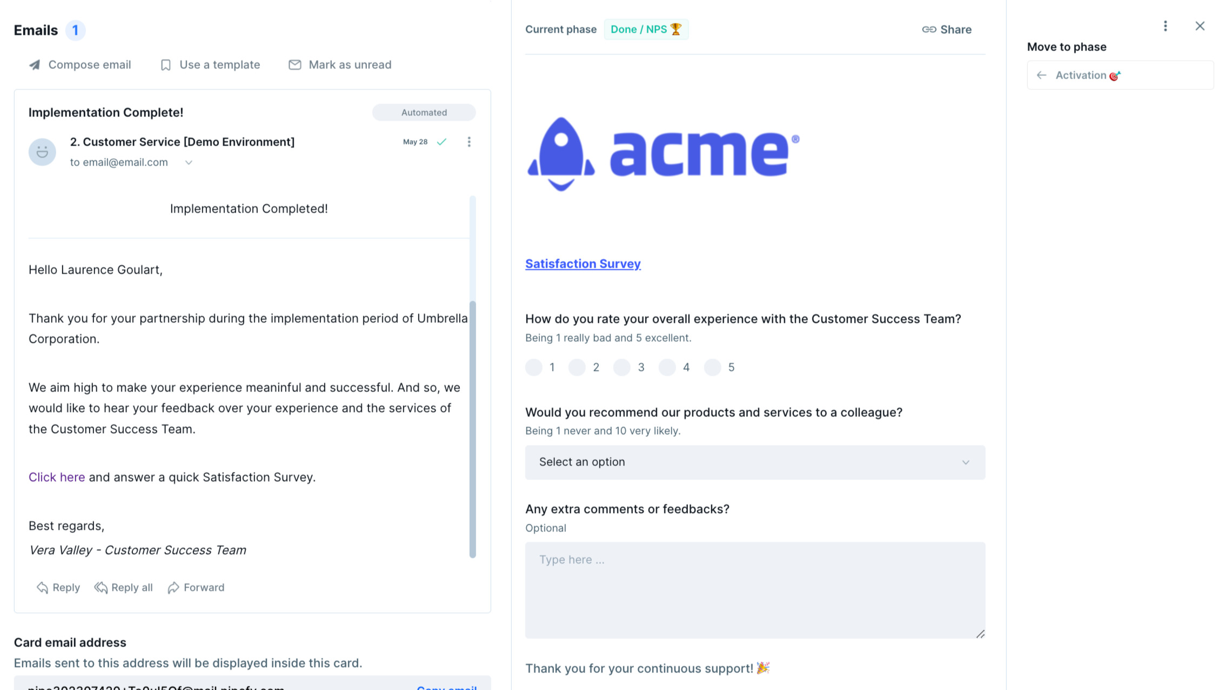Image resolution: width=1224 pixels, height=690 pixels.
Task: Open the recommendation Select an option dropdown
Action: point(755,463)
